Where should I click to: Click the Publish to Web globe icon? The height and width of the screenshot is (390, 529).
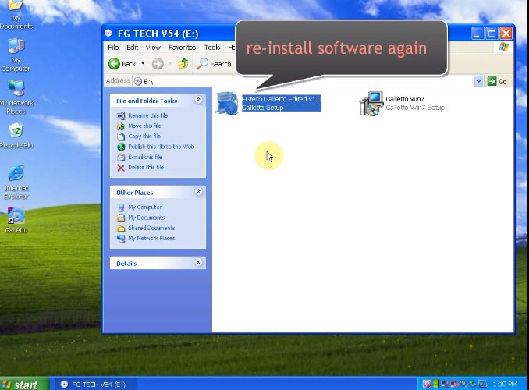pyautogui.click(x=121, y=147)
